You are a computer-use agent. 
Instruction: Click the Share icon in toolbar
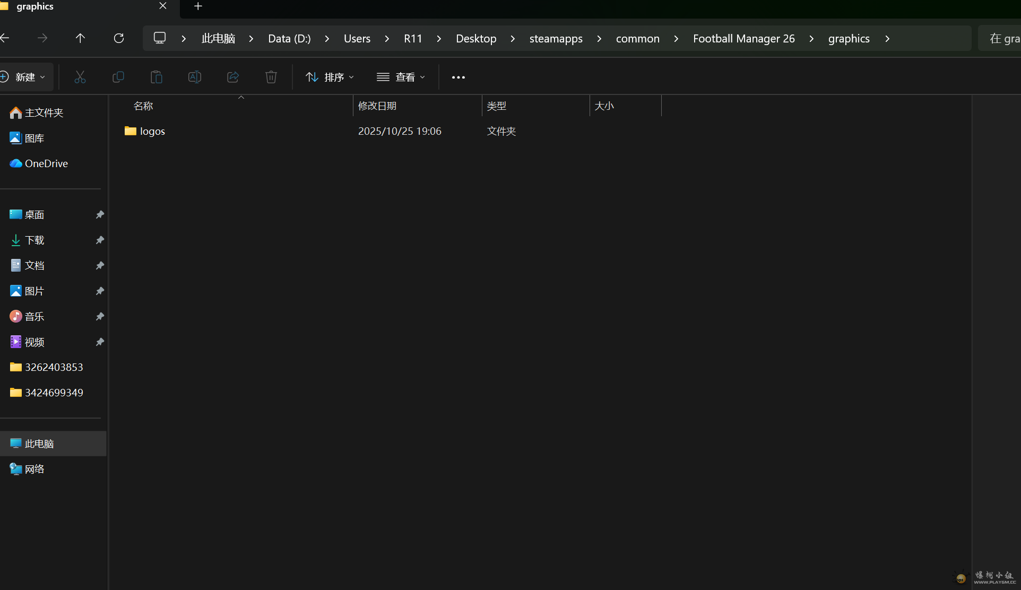click(x=233, y=77)
